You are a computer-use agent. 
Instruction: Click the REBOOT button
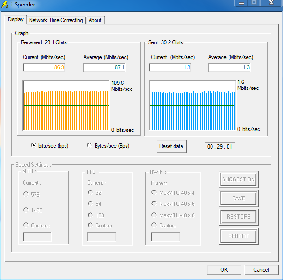coord(238,236)
